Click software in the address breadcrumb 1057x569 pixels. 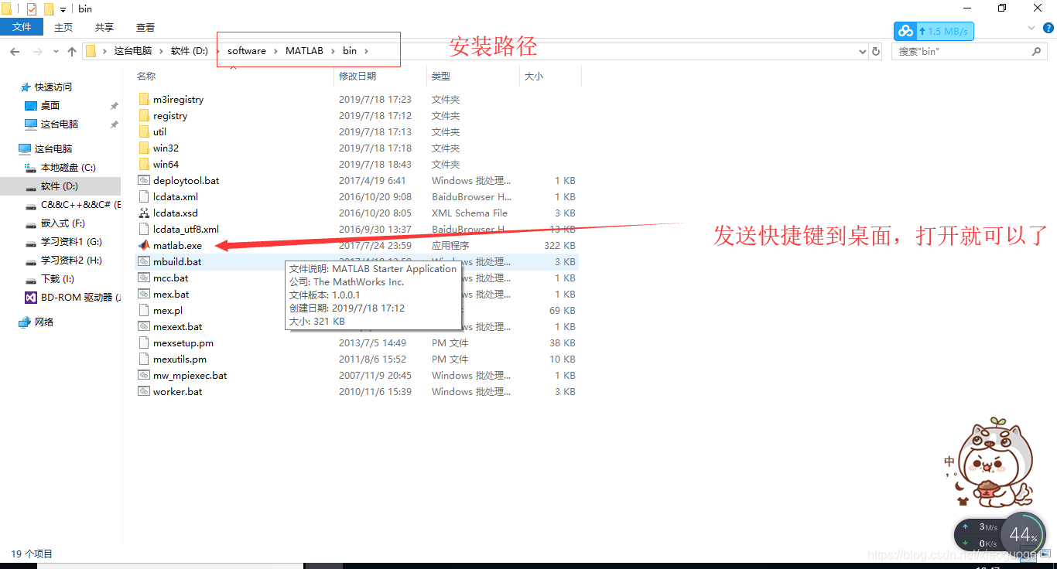pyautogui.click(x=247, y=51)
